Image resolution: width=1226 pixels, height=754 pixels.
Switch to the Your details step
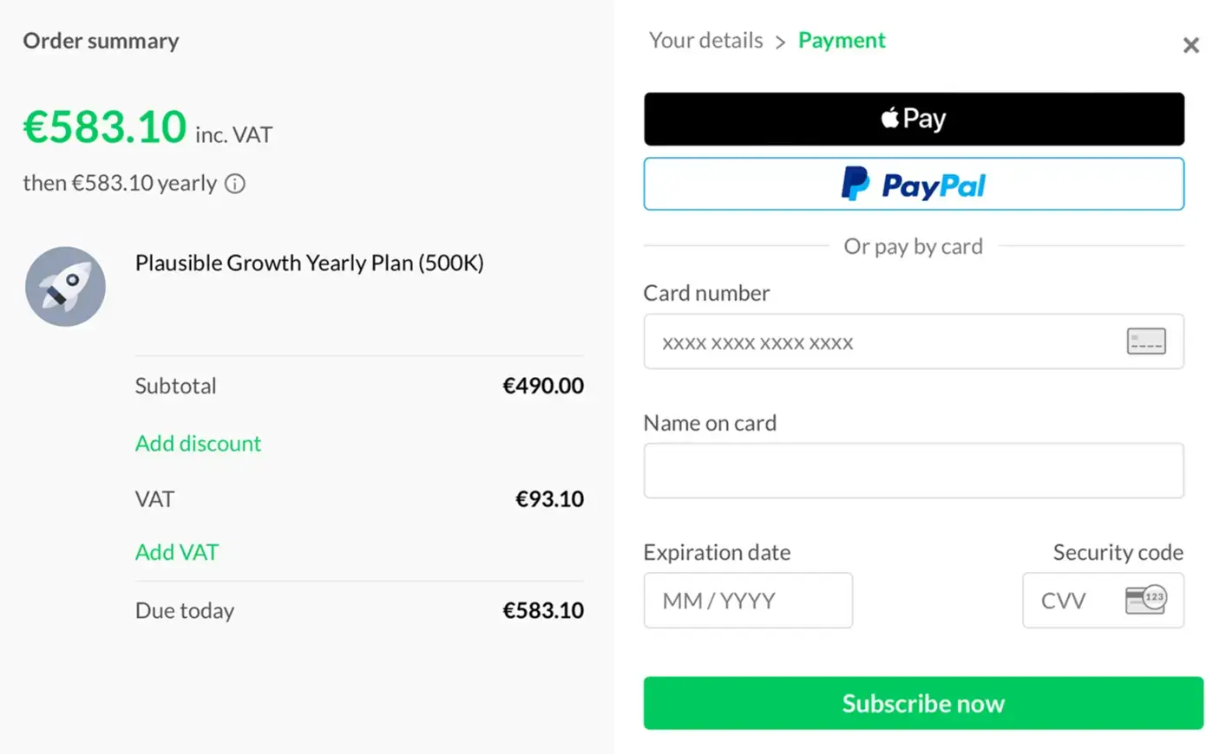click(705, 40)
